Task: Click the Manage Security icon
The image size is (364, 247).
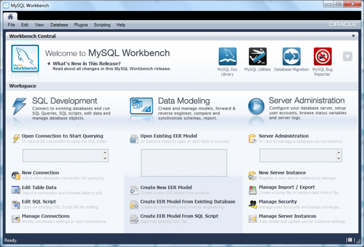Action: pos(253,204)
